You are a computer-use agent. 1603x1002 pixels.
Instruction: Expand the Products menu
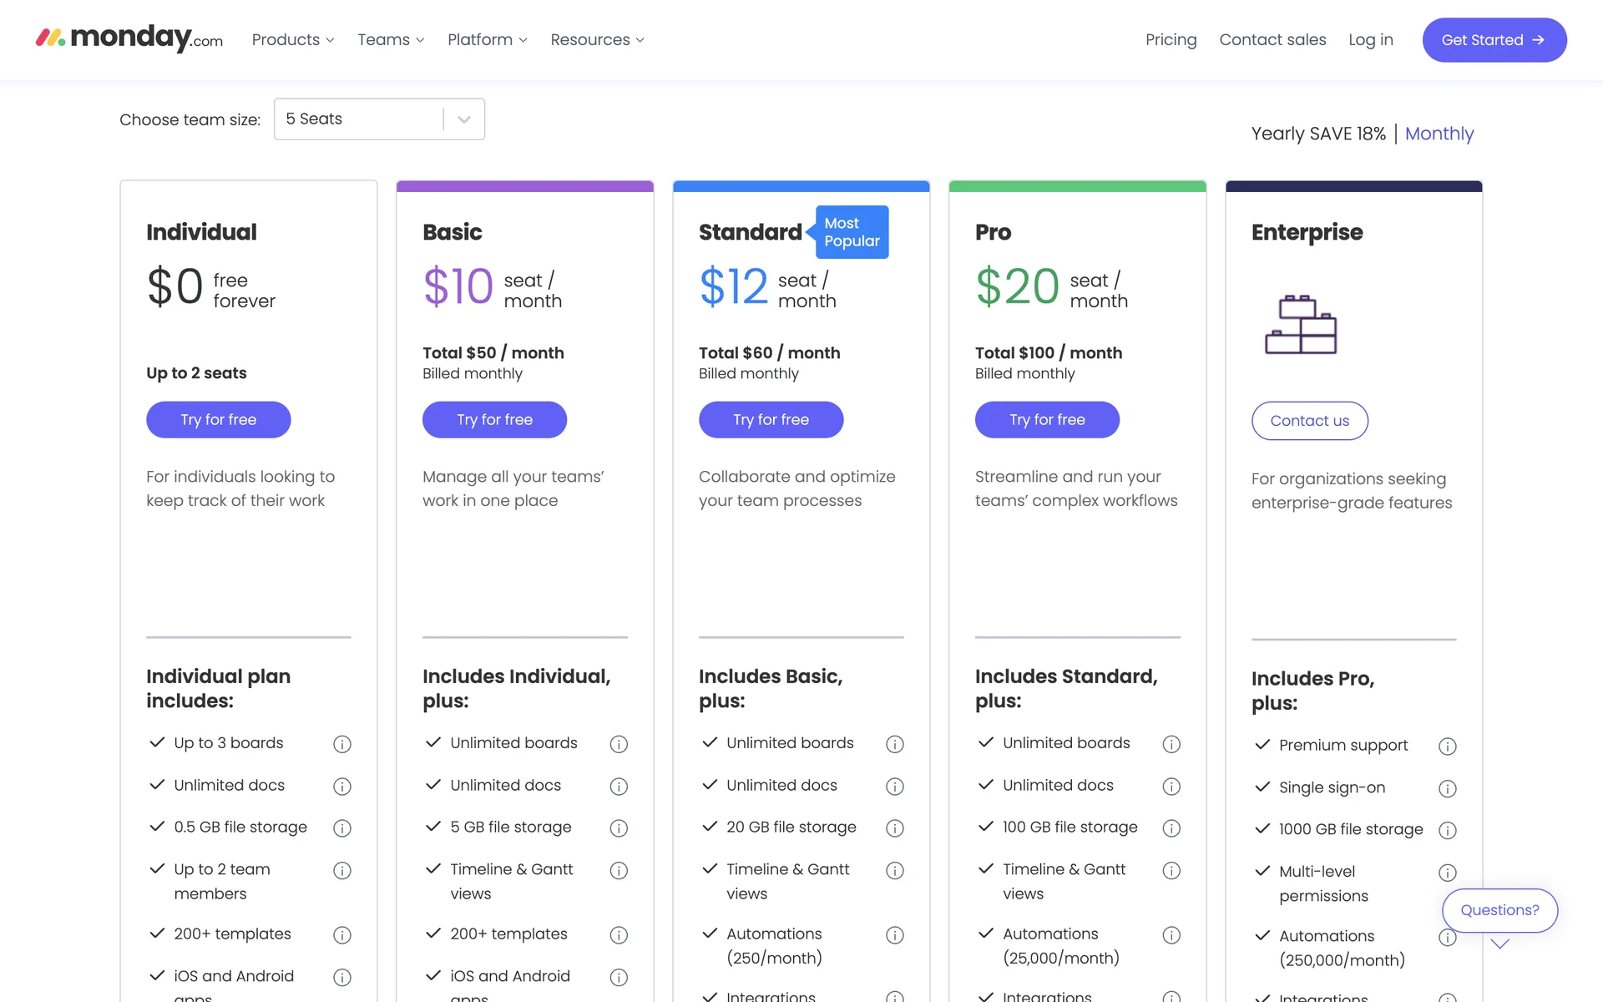coord(293,40)
